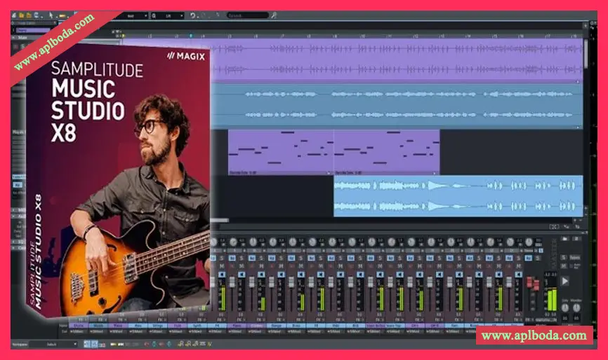
Task: Click the play button in mixer master section
Action: click(565, 281)
